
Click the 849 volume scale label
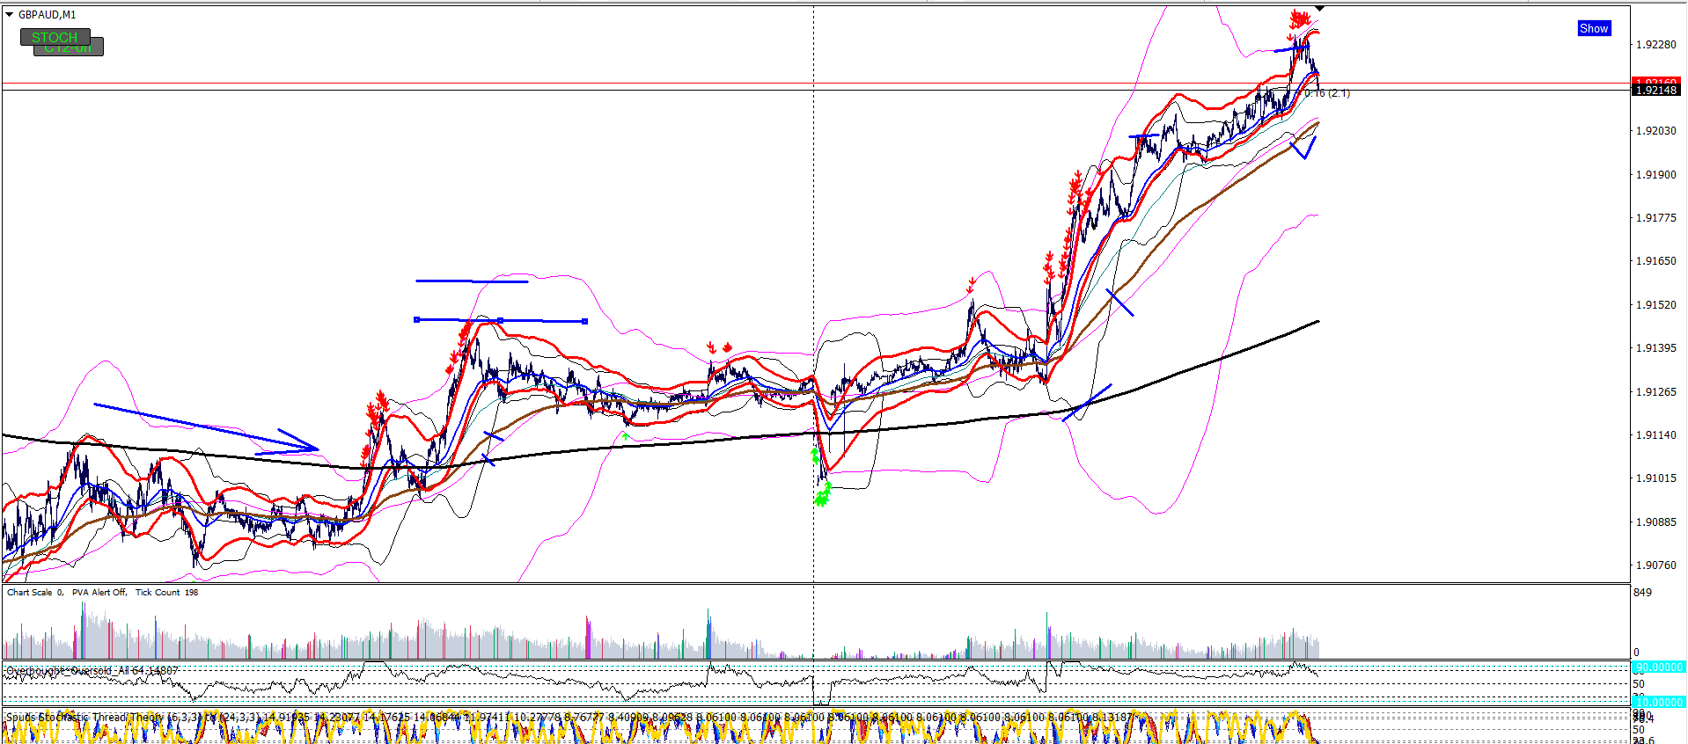[1642, 593]
